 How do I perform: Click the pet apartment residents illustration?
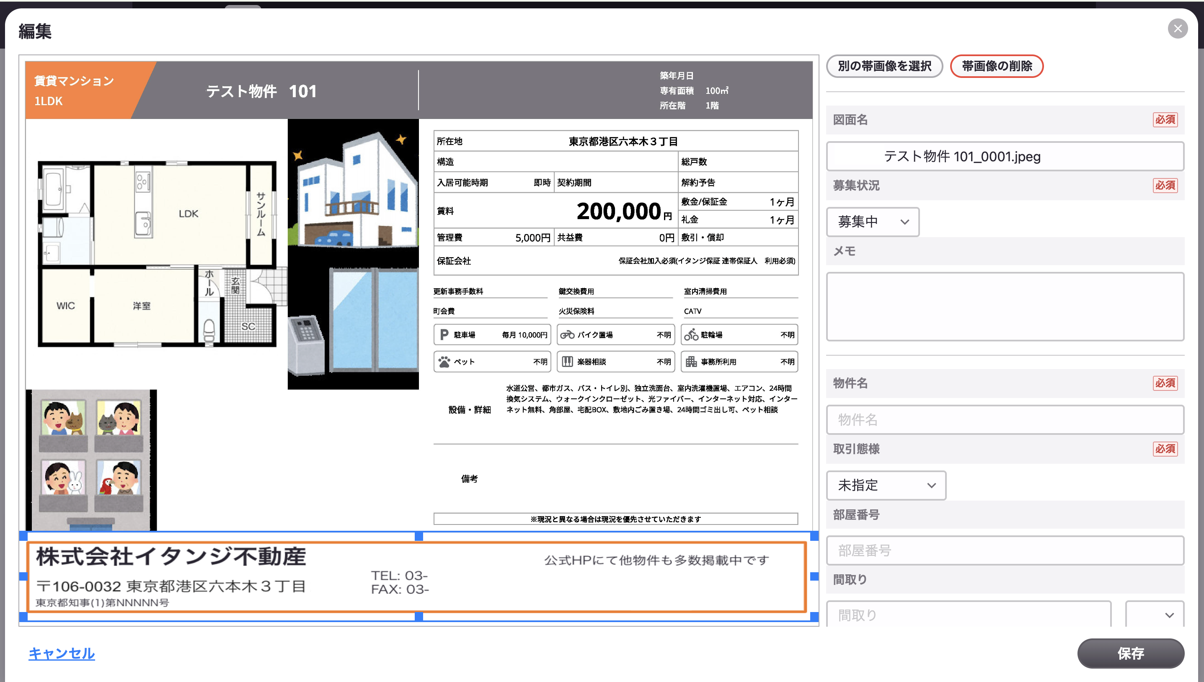coord(91,460)
